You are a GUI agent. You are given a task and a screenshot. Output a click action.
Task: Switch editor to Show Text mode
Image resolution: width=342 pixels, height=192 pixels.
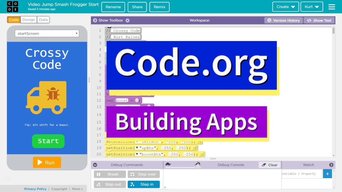(319, 20)
